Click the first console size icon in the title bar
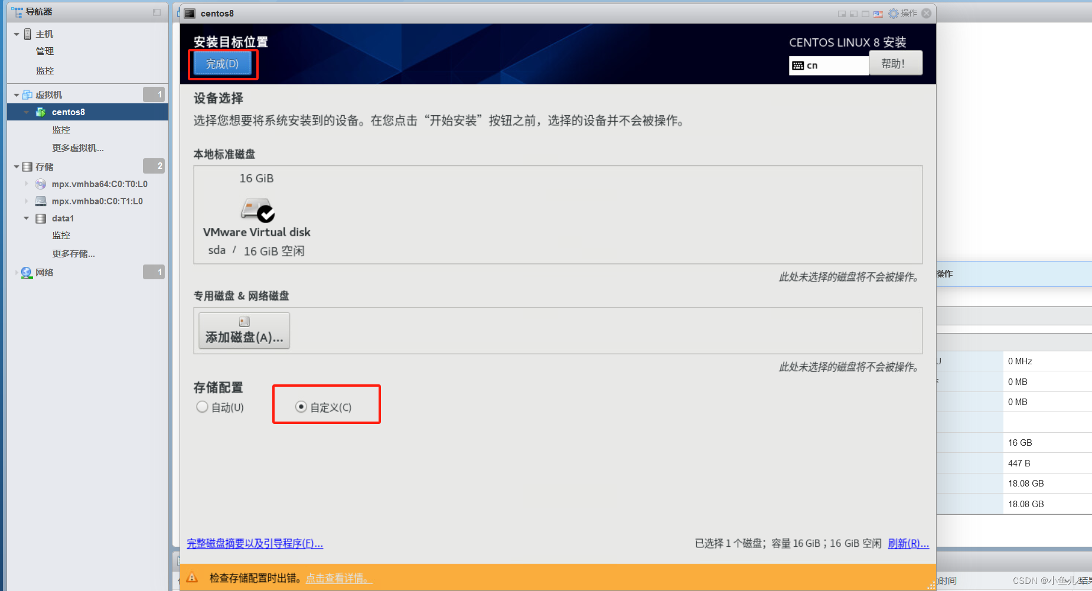This screenshot has height=591, width=1092. tap(842, 14)
